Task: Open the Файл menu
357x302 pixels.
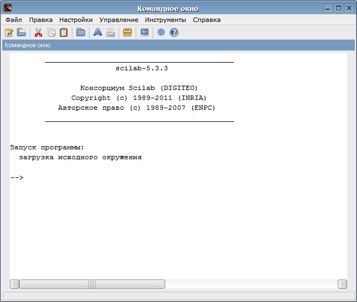Action: pos(14,20)
